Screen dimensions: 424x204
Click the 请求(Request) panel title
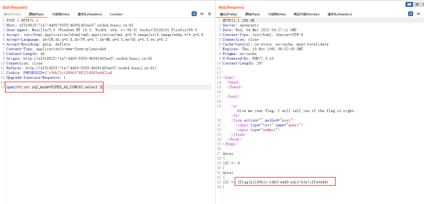(x=15, y=7)
